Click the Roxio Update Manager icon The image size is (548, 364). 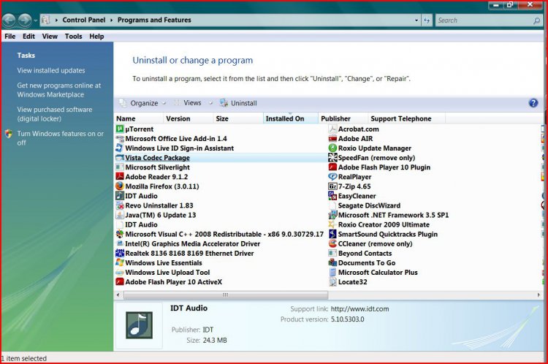[x=332, y=148]
